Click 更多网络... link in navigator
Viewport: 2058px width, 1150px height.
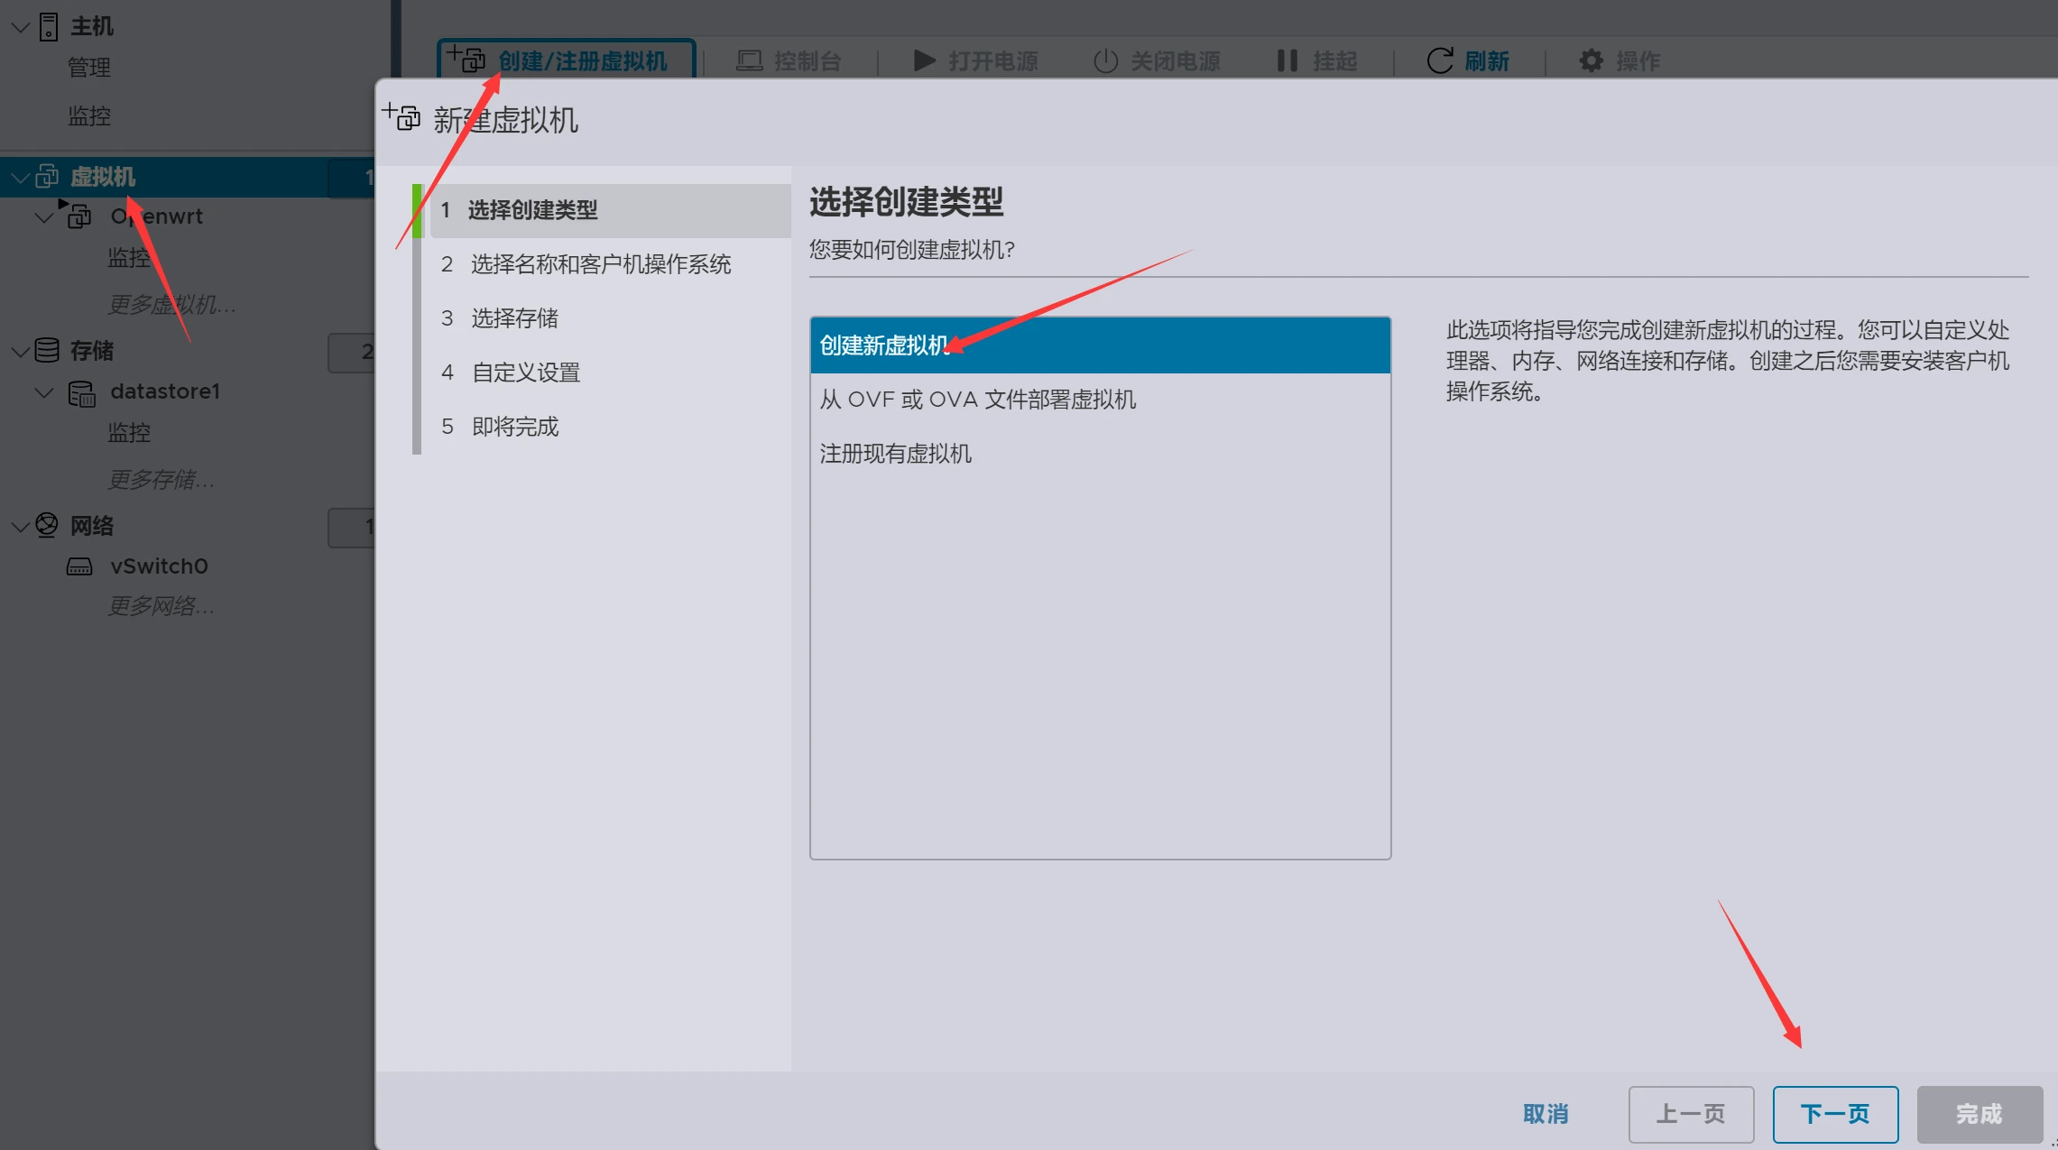pyautogui.click(x=162, y=606)
